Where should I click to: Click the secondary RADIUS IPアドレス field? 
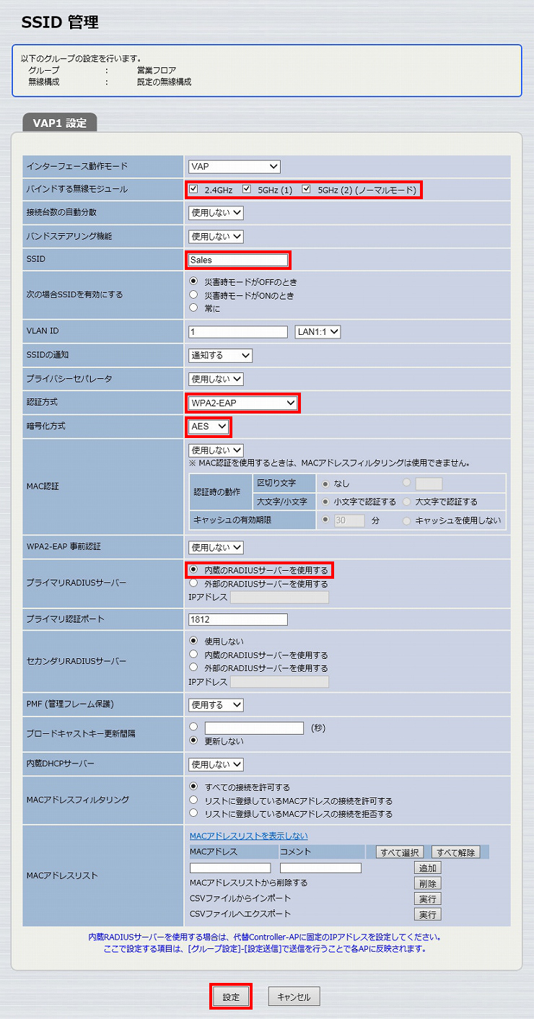[279, 682]
